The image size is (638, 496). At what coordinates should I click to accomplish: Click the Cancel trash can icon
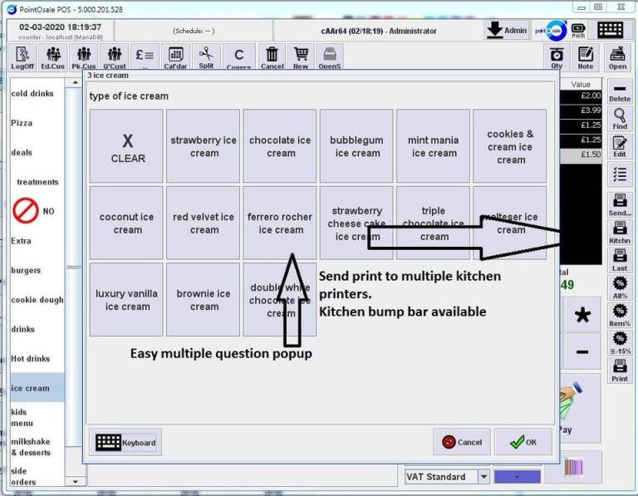272,57
